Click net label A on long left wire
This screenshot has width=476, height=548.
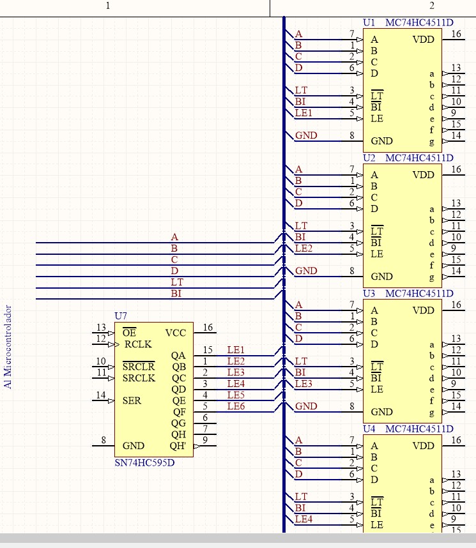[174, 237]
